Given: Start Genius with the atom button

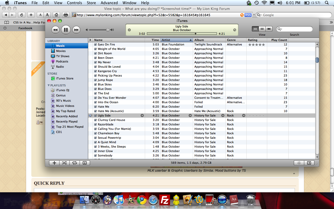Looking at the screenshot, I should pos(299,163).
